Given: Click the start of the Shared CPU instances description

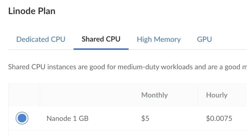Looking at the screenshot, I should tap(19, 67).
